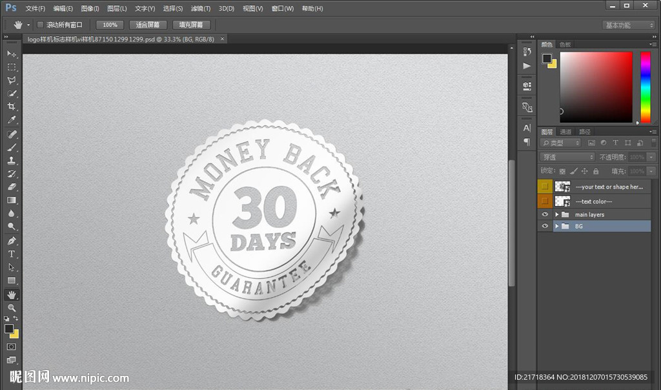Select the Eraser tool
This screenshot has height=390, width=661.
pos(12,187)
